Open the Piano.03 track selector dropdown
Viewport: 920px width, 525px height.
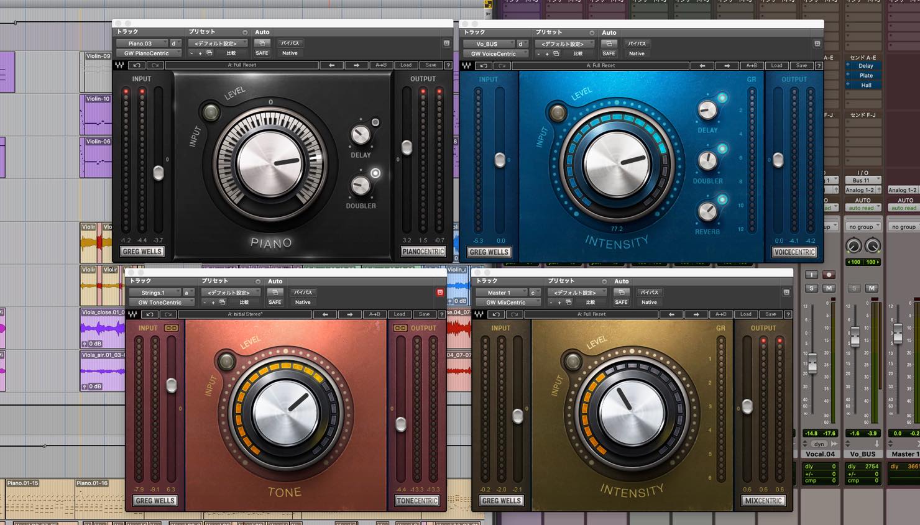pyautogui.click(x=142, y=43)
